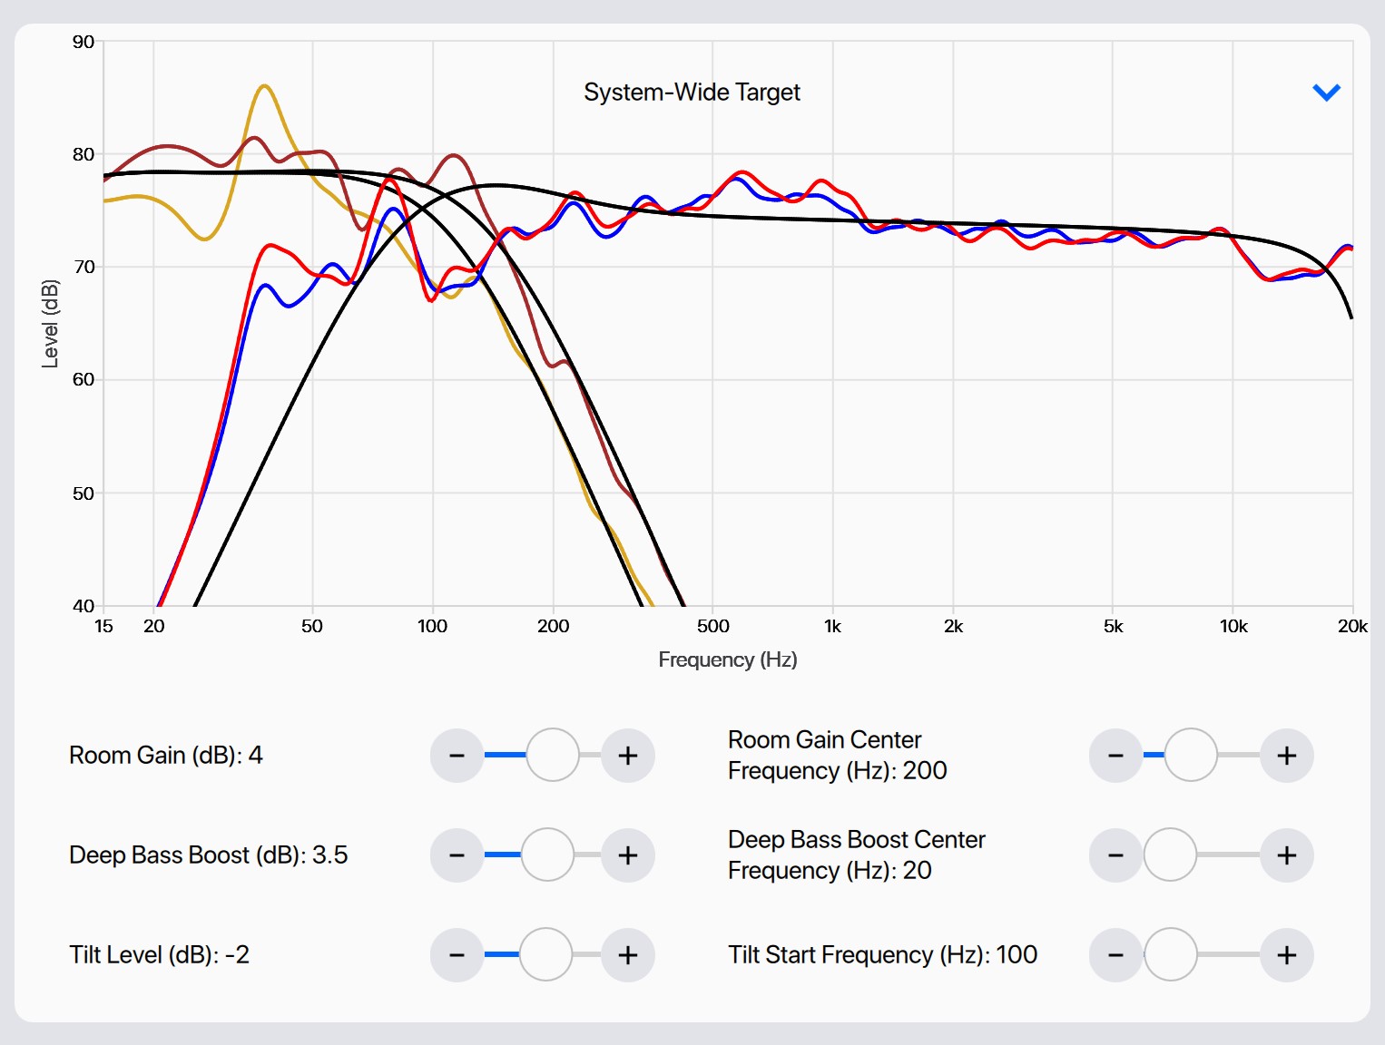
Task: Click the System-Wide Target title
Action: (692, 93)
